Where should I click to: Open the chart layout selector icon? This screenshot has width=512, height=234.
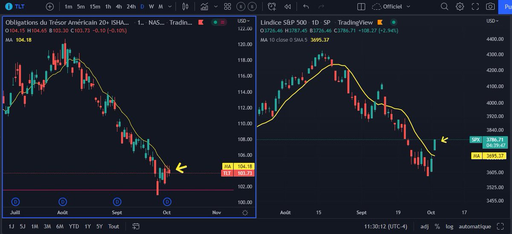361,6
